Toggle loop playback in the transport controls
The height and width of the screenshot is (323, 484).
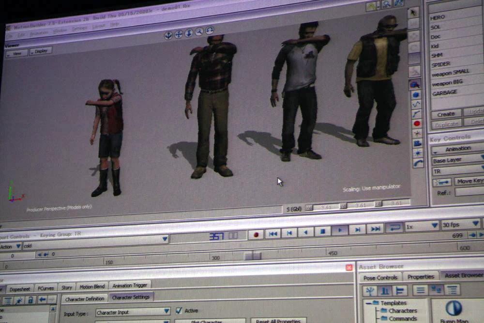coord(393,228)
